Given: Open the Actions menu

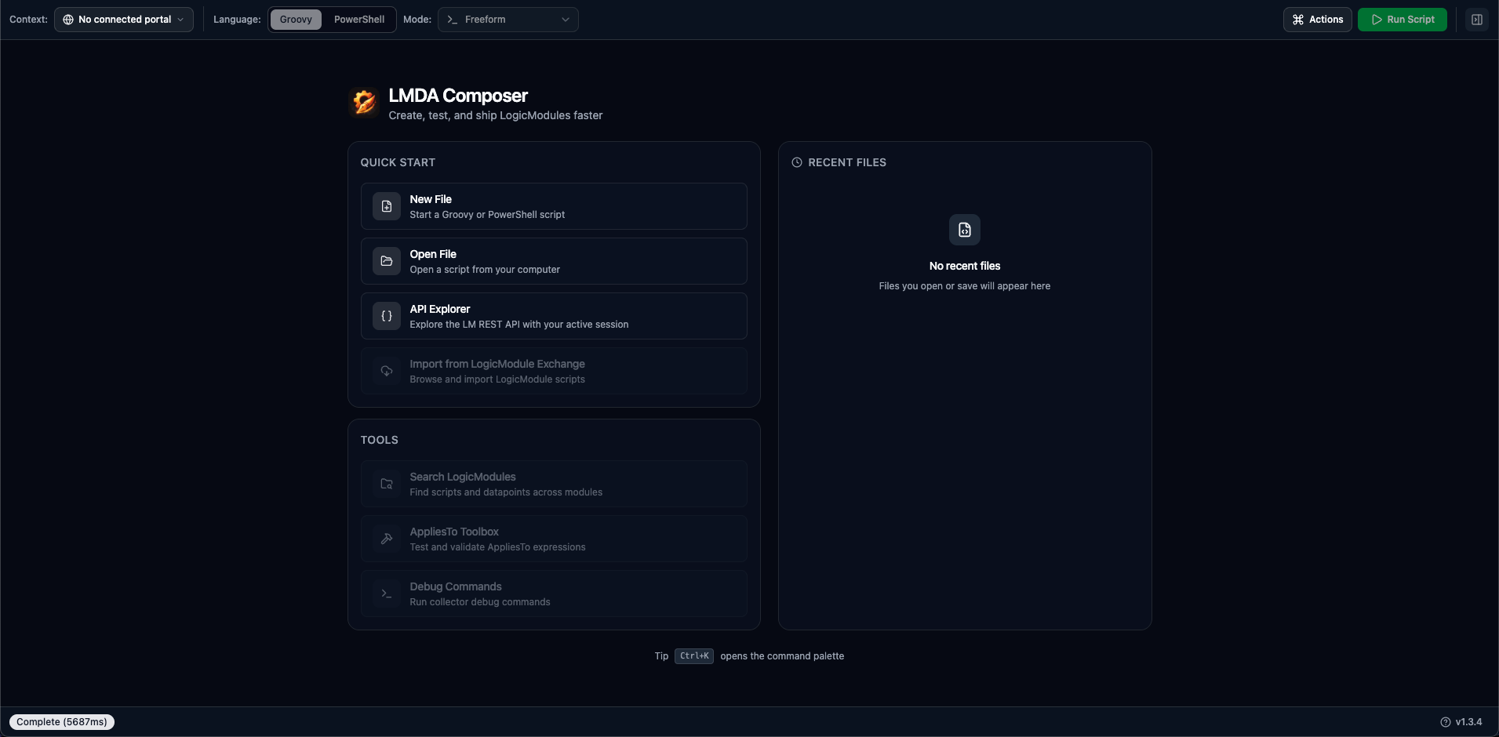Looking at the screenshot, I should [1317, 20].
